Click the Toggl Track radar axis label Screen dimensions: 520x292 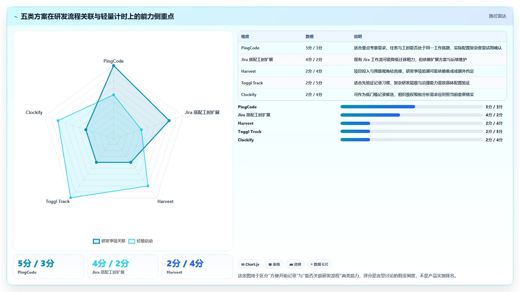(x=58, y=201)
